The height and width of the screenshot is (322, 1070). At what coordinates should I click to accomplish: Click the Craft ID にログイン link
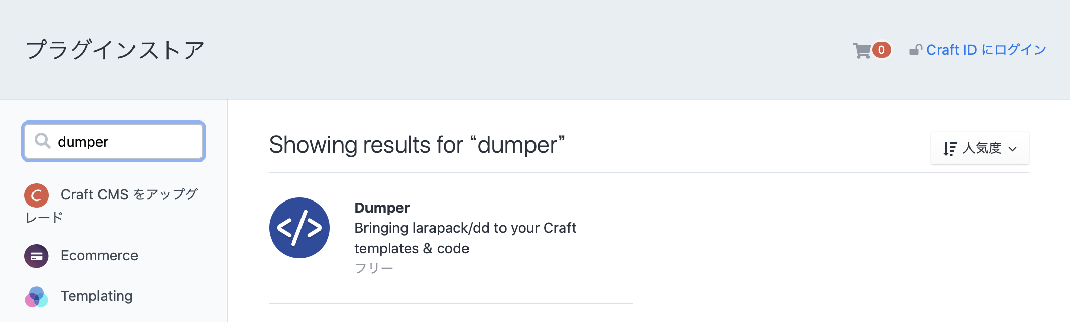(986, 50)
